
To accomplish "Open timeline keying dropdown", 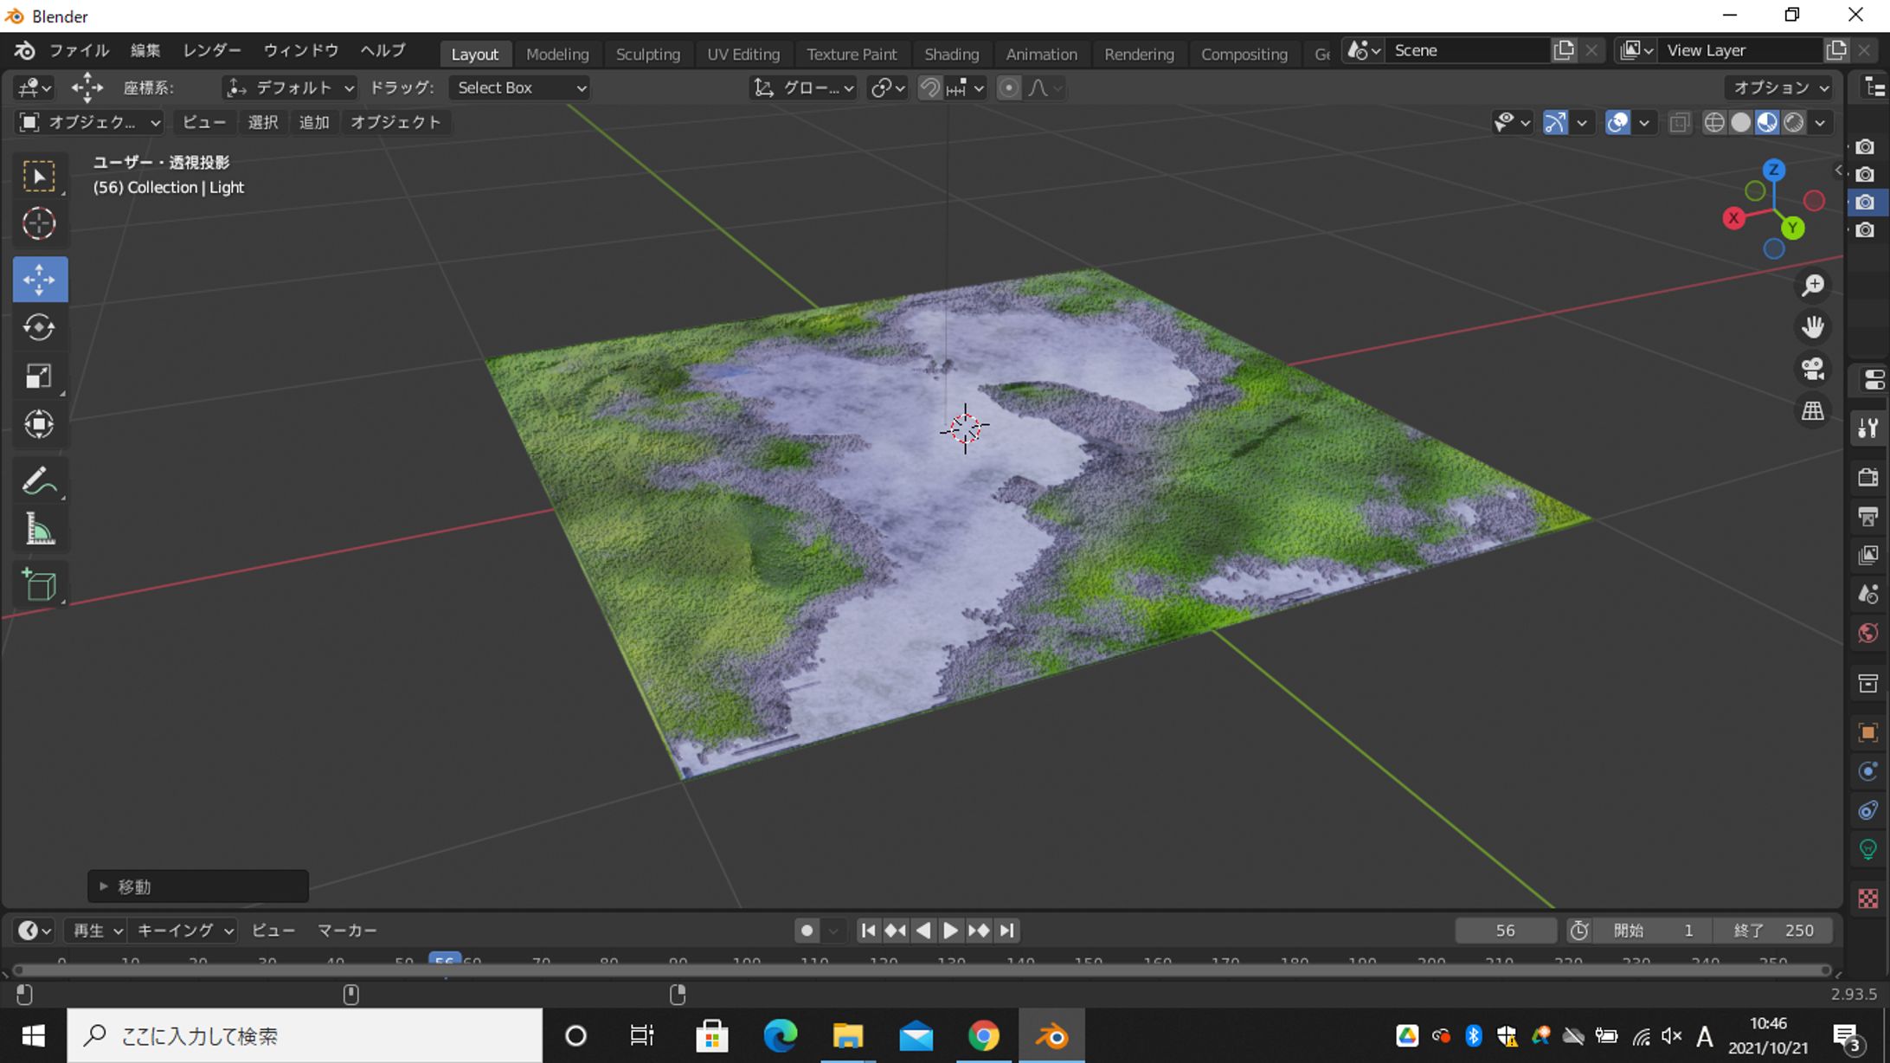I will (x=184, y=931).
